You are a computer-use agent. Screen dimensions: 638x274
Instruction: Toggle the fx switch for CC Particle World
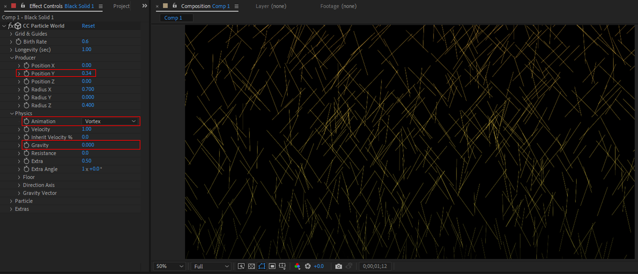pyautogui.click(x=11, y=26)
